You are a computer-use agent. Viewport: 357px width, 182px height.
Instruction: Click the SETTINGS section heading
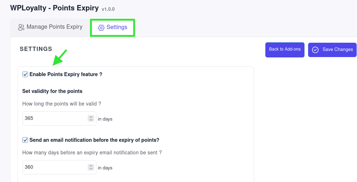coord(36,49)
